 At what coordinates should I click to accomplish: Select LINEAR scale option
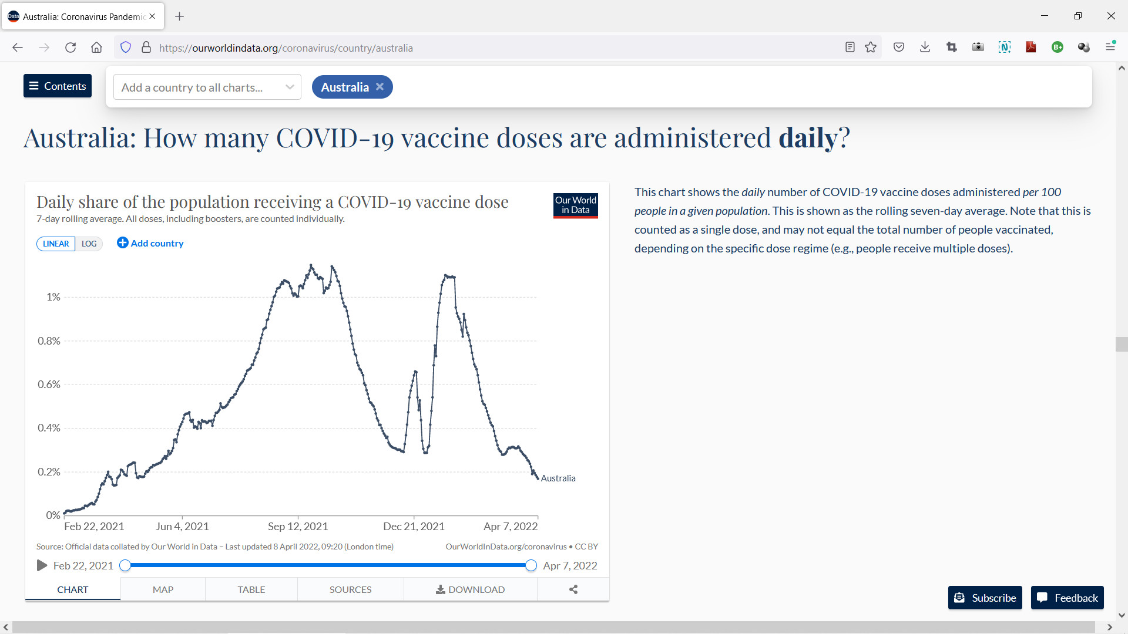(56, 244)
